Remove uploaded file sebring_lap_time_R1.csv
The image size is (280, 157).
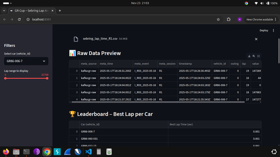pyautogui.click(x=256, y=39)
